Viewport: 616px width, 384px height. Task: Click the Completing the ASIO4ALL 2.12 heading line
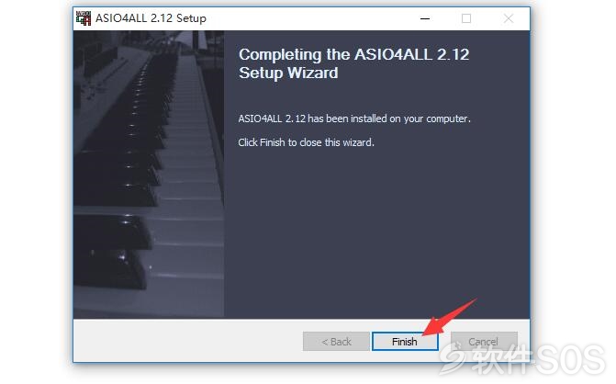point(354,54)
